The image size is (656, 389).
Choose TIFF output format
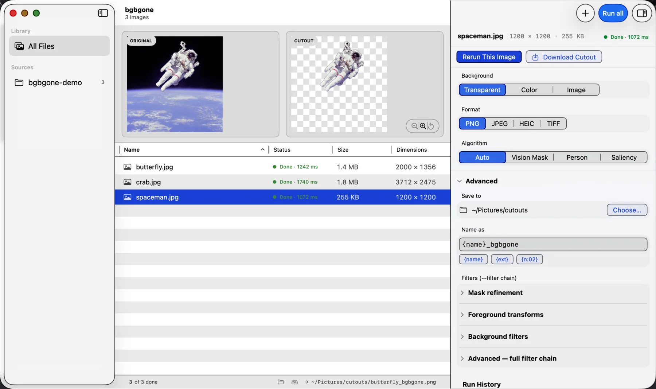(553, 124)
